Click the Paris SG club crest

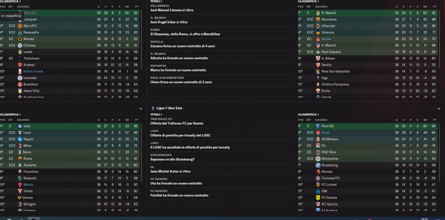(x=318, y=126)
